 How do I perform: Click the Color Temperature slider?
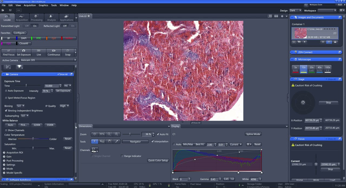coord(33,139)
